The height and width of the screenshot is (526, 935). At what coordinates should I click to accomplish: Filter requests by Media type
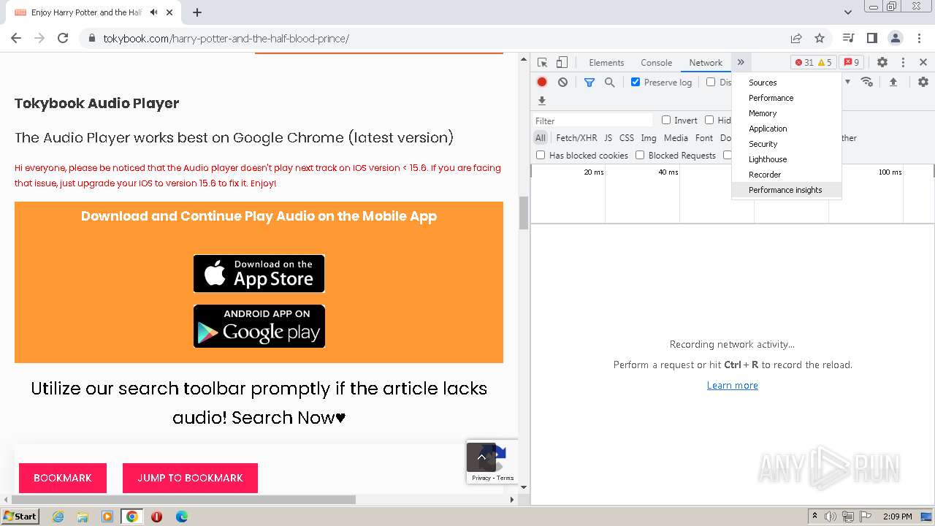(676, 137)
